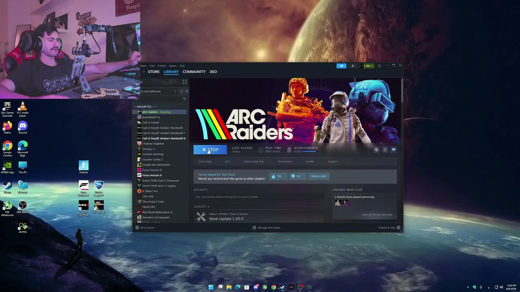Open library advanced filter options icon
520x292 pixels.
tap(184, 99)
